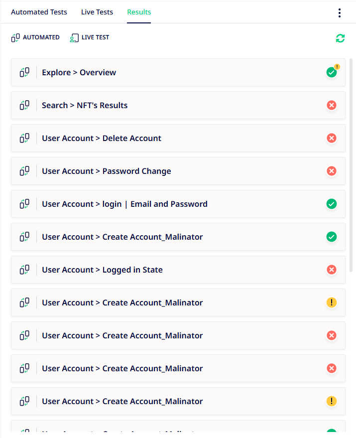Click automated test icon beside Explore > Overview
356x438 pixels.
point(24,72)
